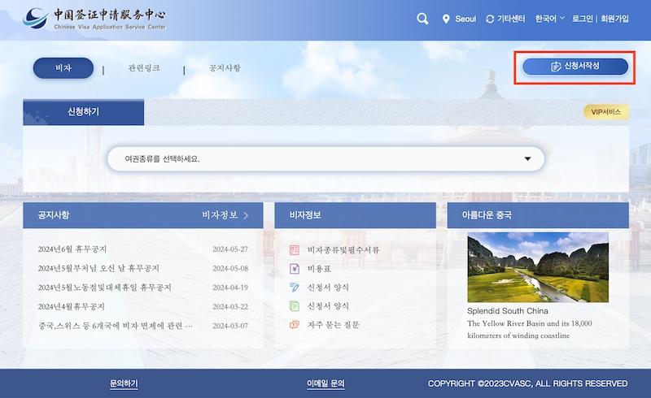Open the 2024년6월 휴무공지 notice
This screenshot has height=398, width=651.
[72, 249]
